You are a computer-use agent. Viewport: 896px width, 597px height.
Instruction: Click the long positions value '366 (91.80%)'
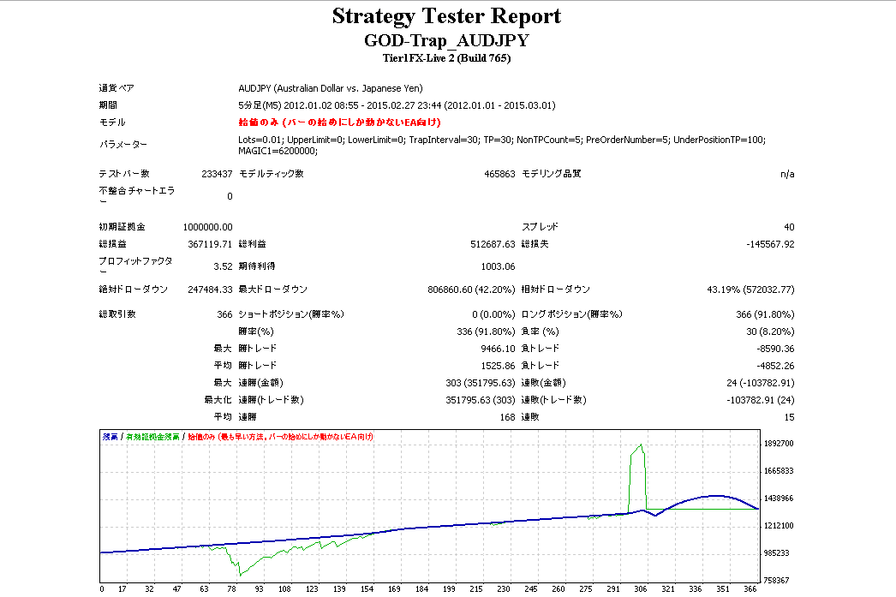tap(765, 314)
